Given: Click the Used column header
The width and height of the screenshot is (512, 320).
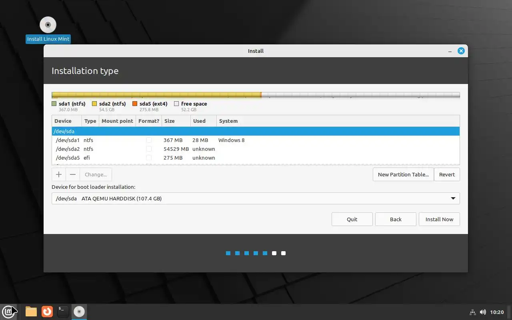Looking at the screenshot, I should pos(204,121).
